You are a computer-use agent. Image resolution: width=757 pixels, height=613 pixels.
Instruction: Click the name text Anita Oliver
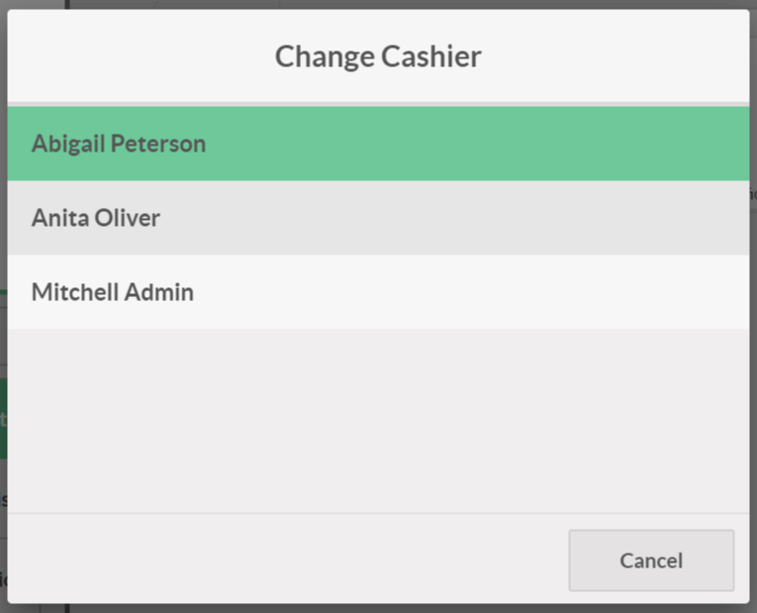[96, 218]
